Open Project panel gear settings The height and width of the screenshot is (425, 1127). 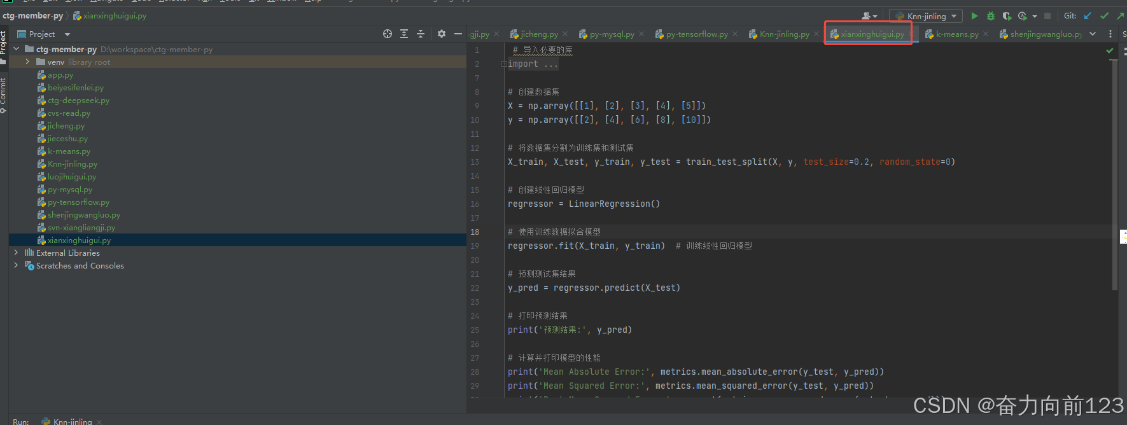(442, 34)
